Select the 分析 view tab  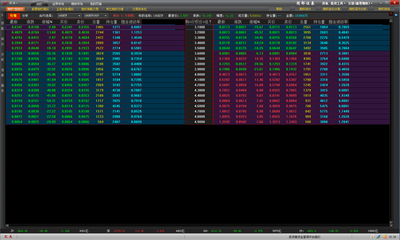(x=25, y=16)
